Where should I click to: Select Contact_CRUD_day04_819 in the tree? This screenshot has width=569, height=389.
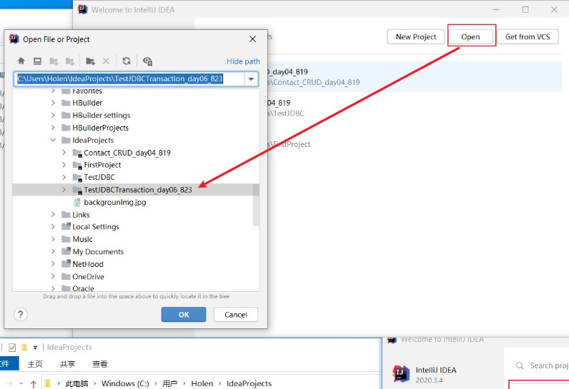tap(127, 153)
